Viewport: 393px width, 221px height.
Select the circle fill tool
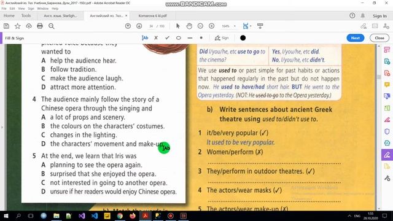(179, 38)
